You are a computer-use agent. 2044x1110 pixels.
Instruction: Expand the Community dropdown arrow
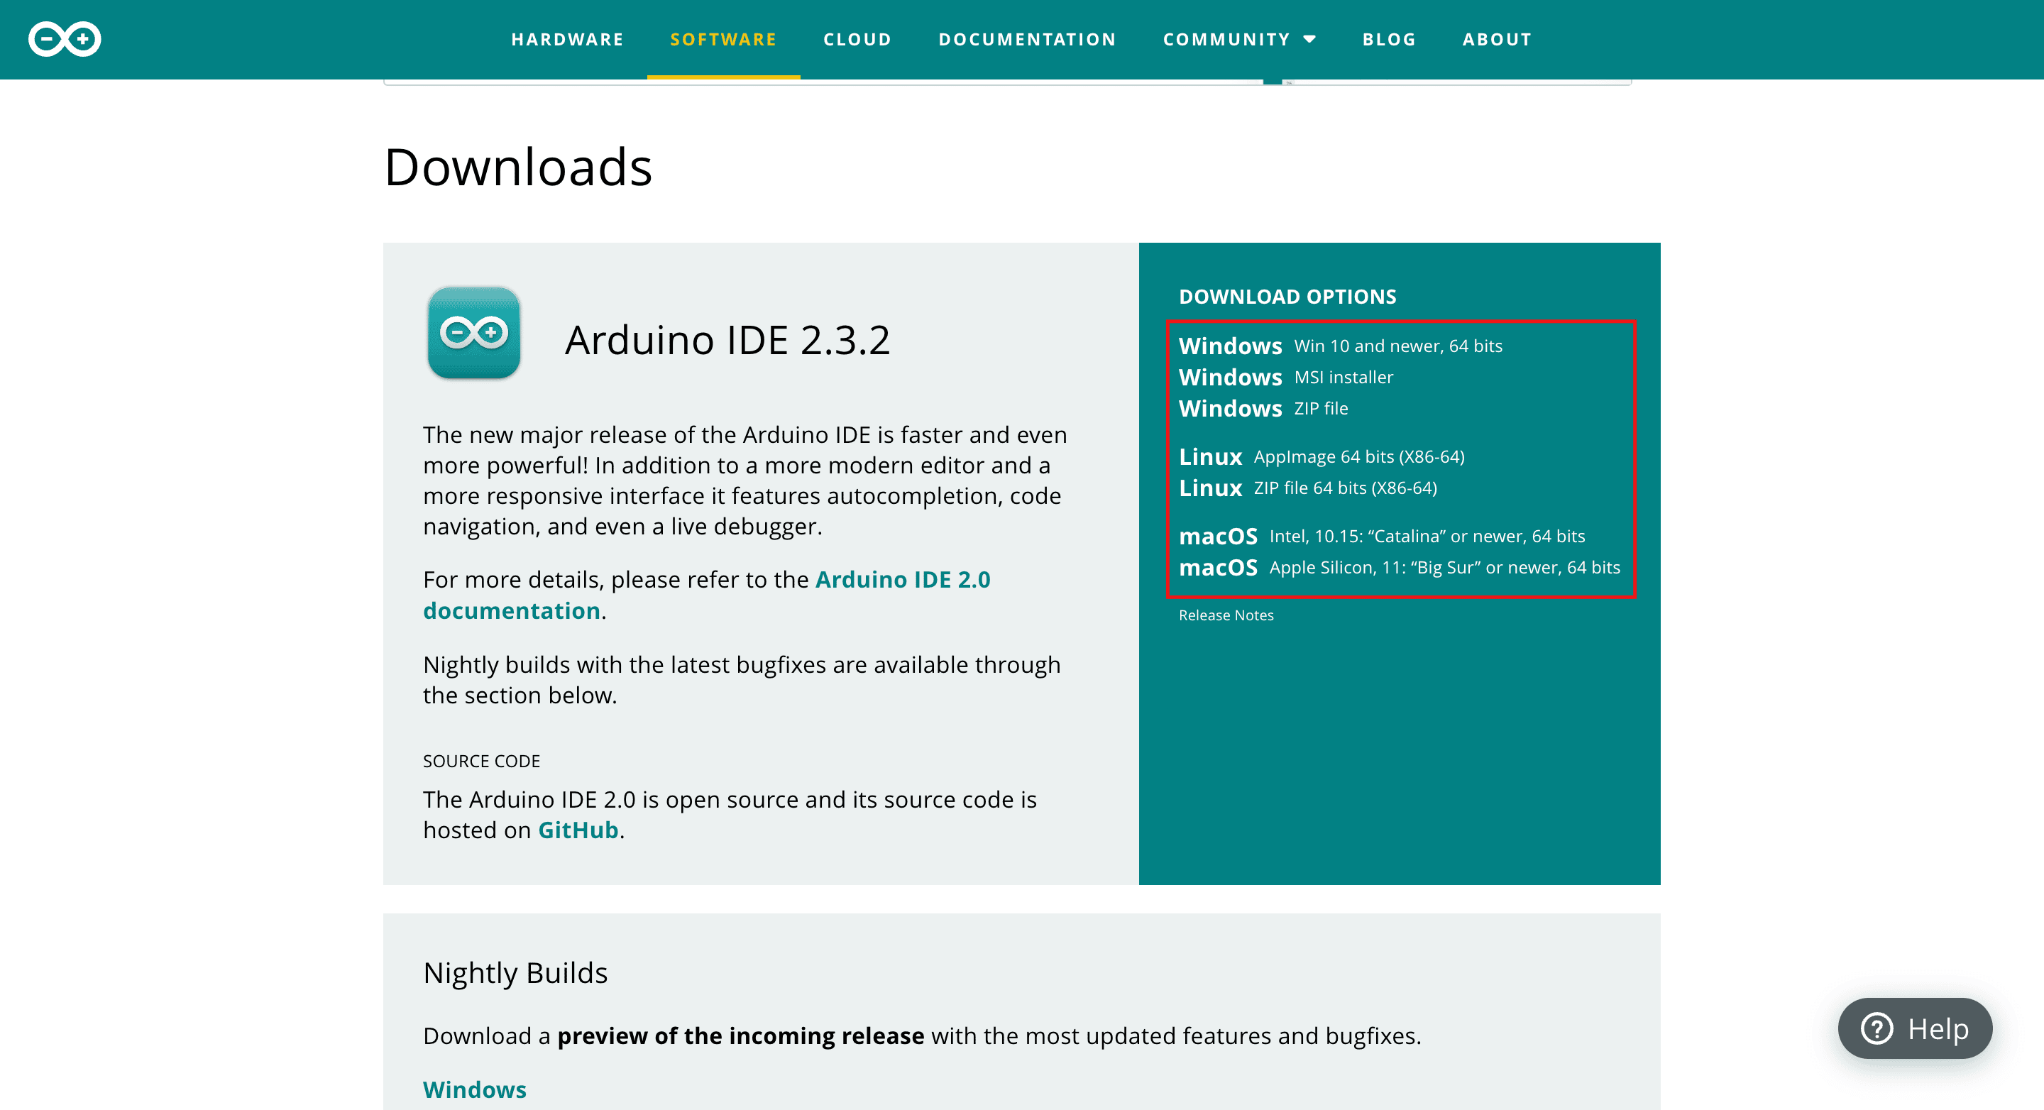pos(1310,39)
